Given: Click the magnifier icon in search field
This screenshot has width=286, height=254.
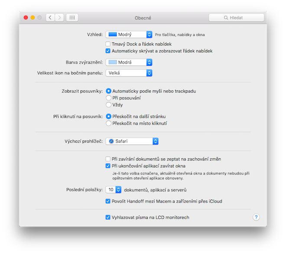Looking at the screenshot, I should click(x=226, y=18).
